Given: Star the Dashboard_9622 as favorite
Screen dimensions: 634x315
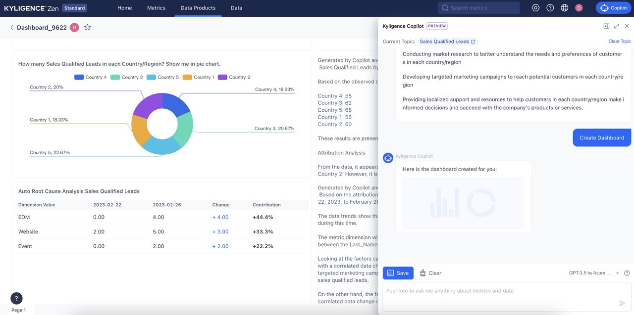Looking at the screenshot, I should (x=88, y=28).
